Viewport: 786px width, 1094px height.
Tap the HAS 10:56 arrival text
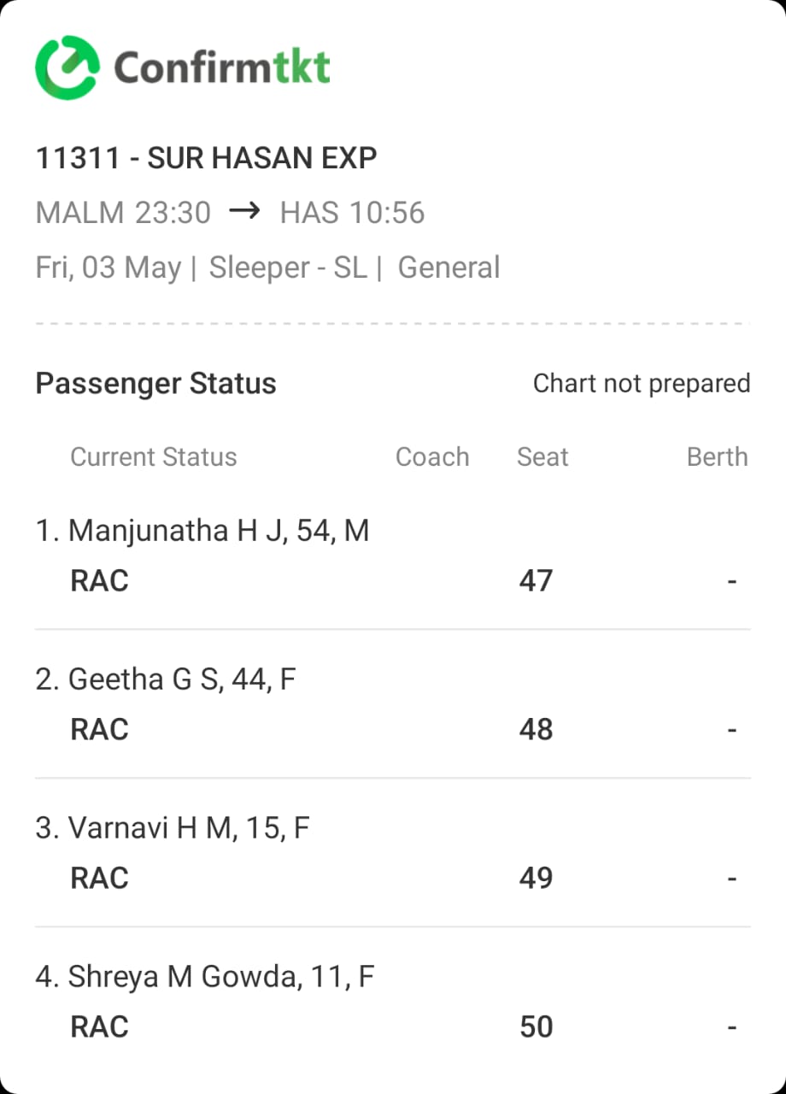pyautogui.click(x=352, y=213)
